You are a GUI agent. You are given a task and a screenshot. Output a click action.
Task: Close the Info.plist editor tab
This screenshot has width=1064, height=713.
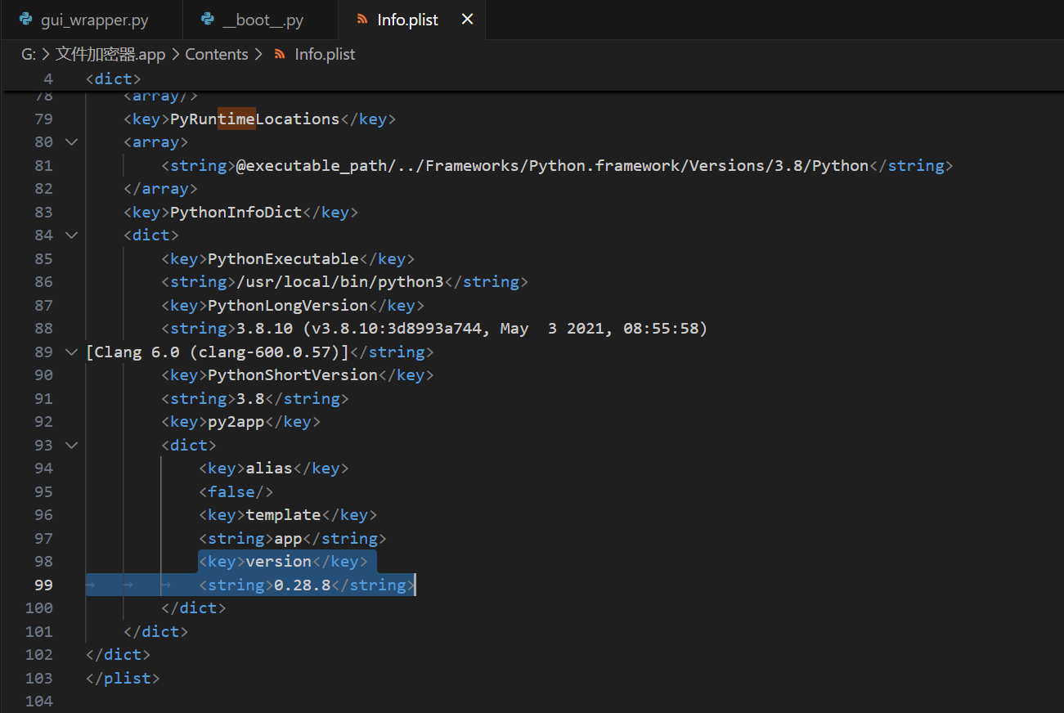[467, 20]
